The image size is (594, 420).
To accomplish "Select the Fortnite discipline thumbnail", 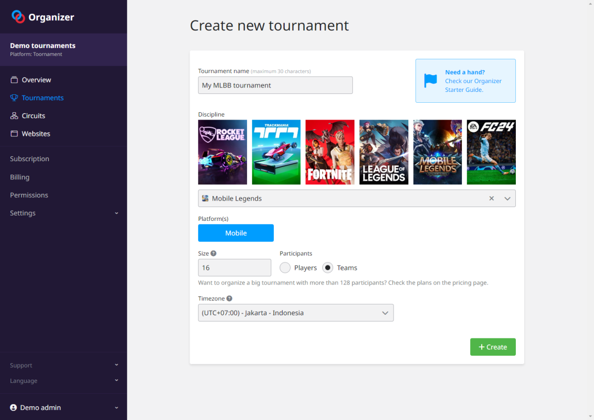I will (330, 152).
